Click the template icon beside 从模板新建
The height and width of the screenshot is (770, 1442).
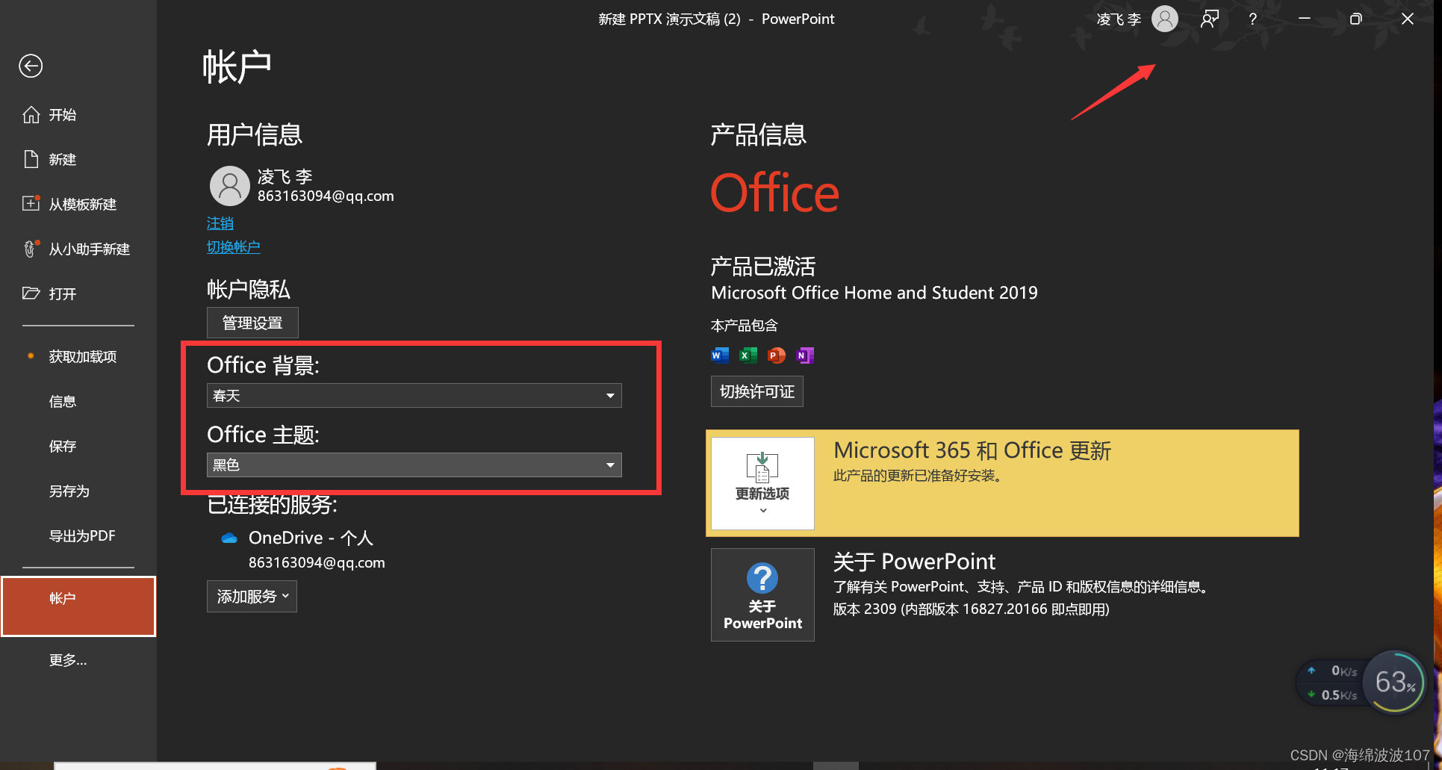[31, 203]
